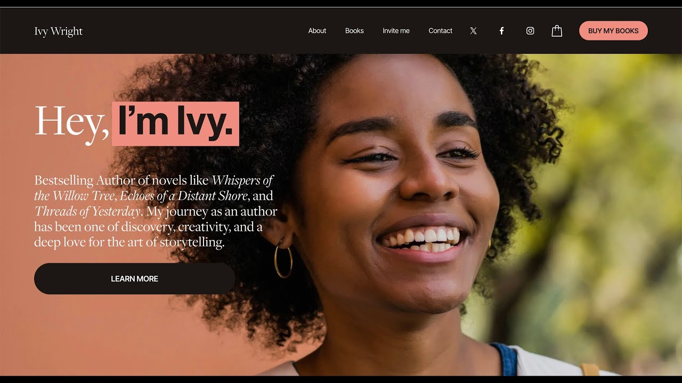Click the Ivy Wright site logo
This screenshot has width=682, height=383.
click(59, 31)
